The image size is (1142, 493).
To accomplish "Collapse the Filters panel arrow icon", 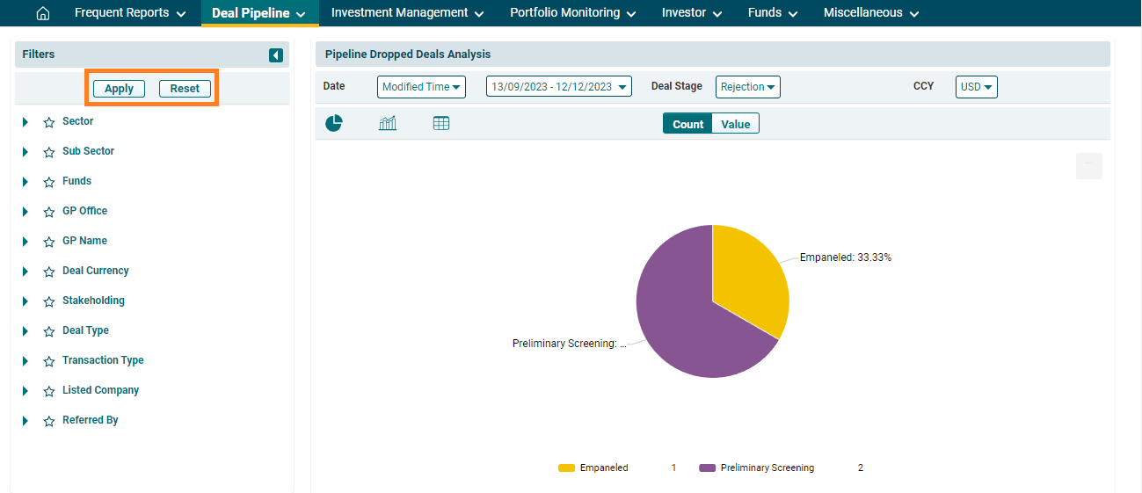I will [x=276, y=55].
